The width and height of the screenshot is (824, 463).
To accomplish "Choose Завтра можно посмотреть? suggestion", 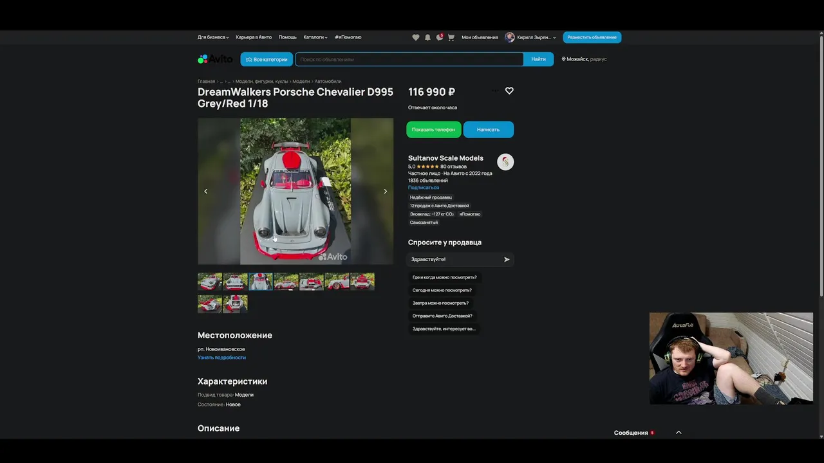I will (441, 303).
